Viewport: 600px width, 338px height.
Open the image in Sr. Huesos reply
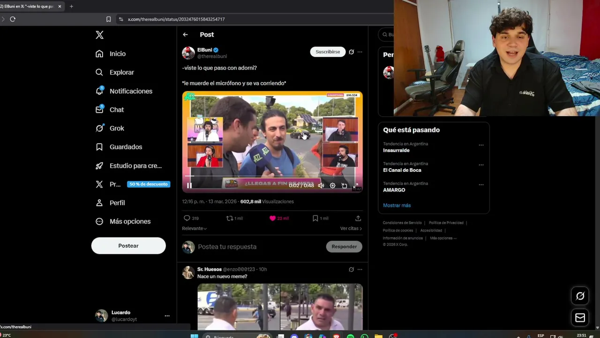click(x=280, y=307)
